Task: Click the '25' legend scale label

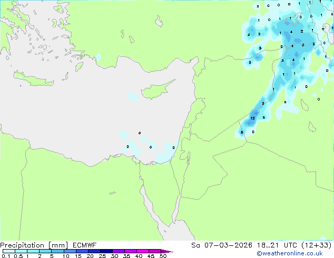Action: [102, 256]
